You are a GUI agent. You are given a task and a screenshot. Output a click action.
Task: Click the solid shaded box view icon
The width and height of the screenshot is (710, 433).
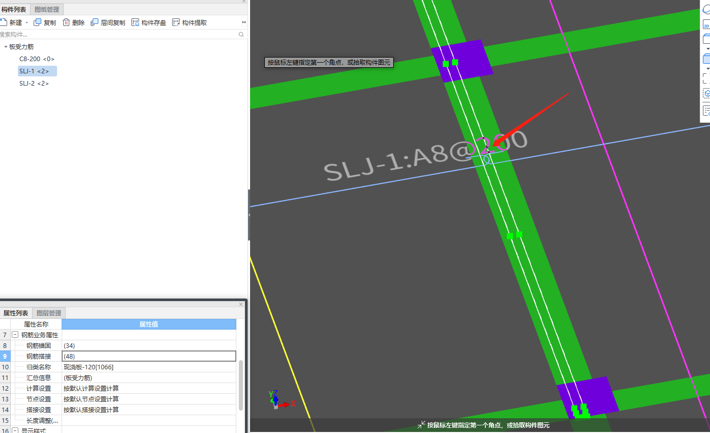(706, 59)
